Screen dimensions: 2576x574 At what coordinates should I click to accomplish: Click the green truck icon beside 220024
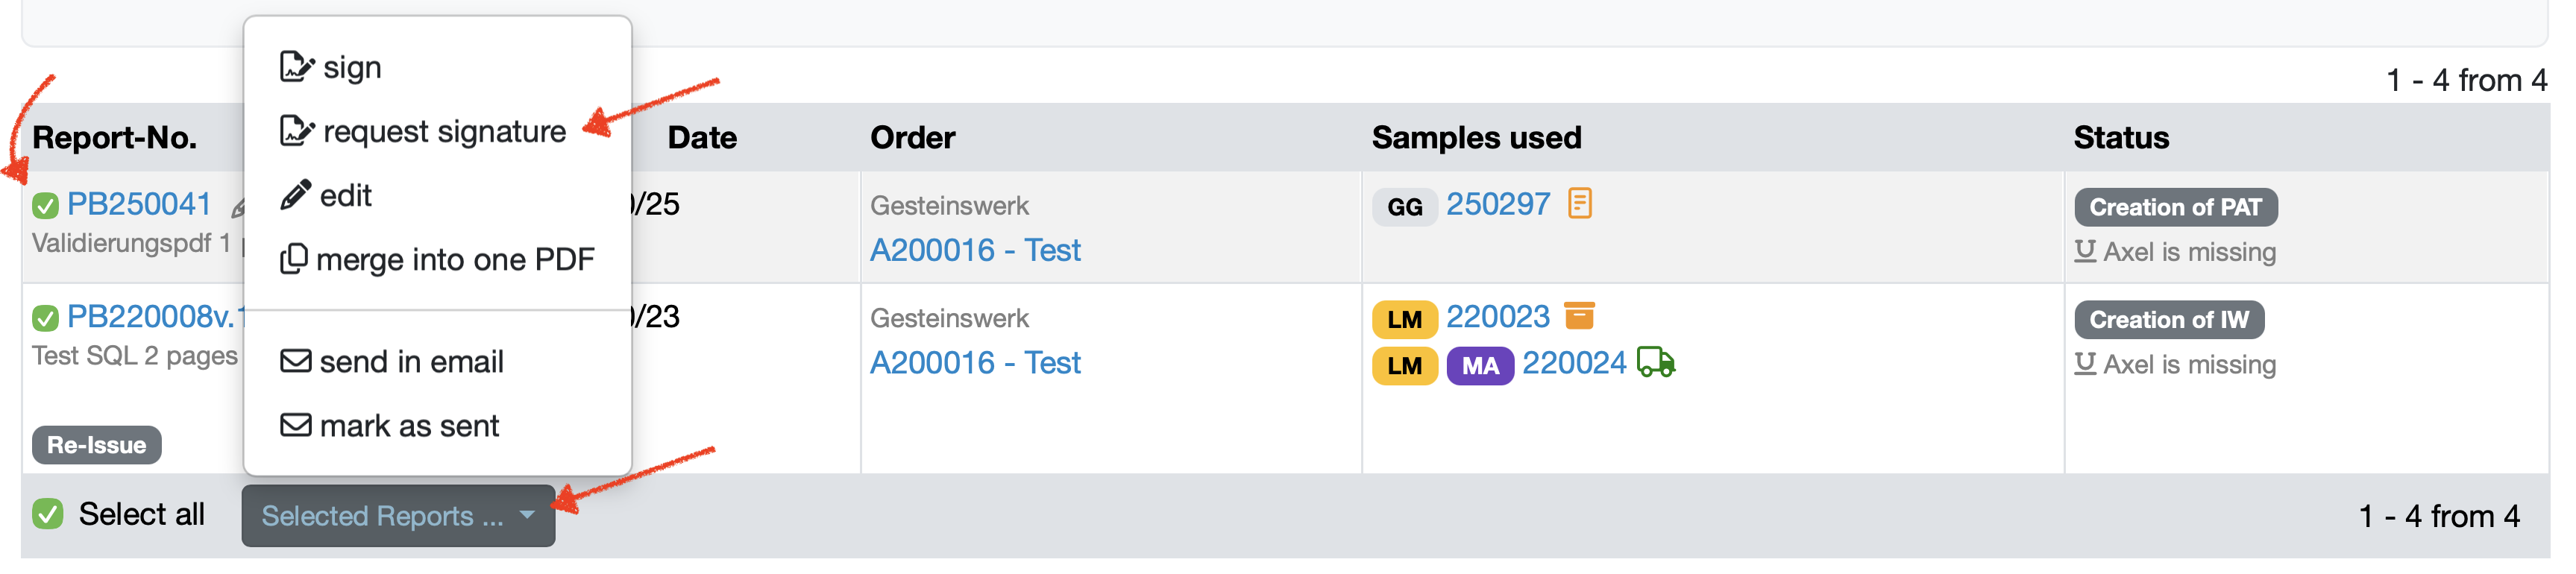point(1655,362)
